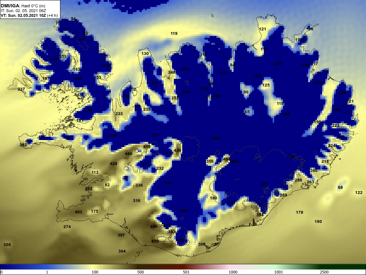Click the map value 316
Image resolution: width=366 pixels, height=275 pixels.
[x=137, y=201]
